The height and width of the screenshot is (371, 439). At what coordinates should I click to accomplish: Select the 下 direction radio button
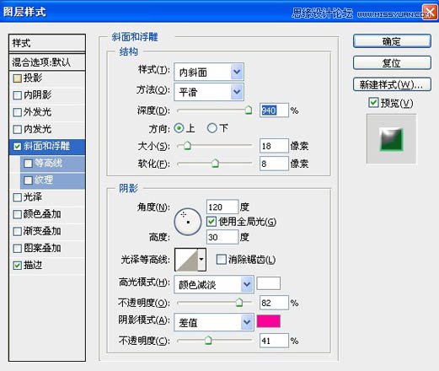tap(212, 128)
